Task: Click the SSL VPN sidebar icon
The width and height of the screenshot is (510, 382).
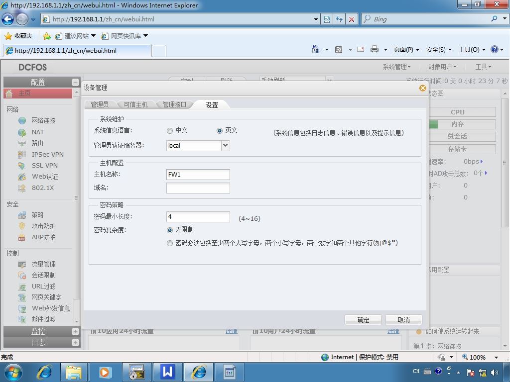Action: (x=22, y=165)
